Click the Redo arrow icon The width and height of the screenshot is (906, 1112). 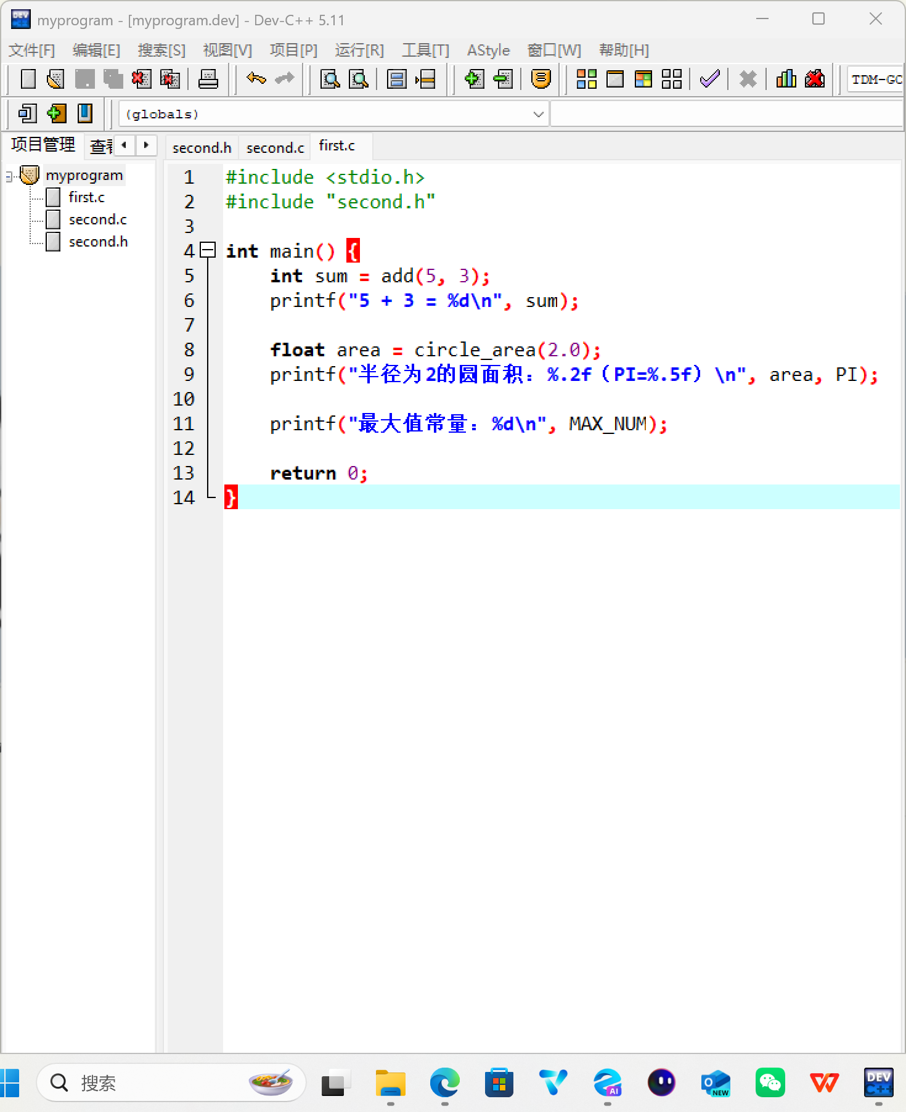coord(284,79)
